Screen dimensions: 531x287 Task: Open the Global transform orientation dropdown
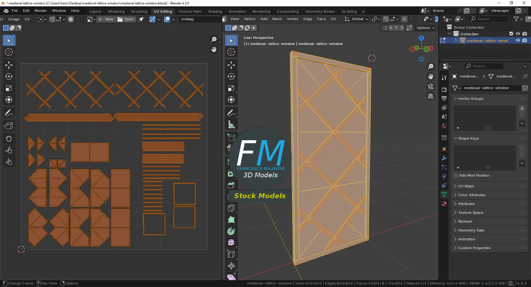357,19
